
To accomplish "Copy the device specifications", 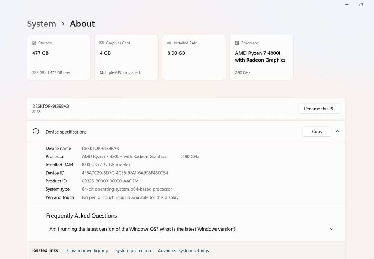I will click(x=317, y=131).
